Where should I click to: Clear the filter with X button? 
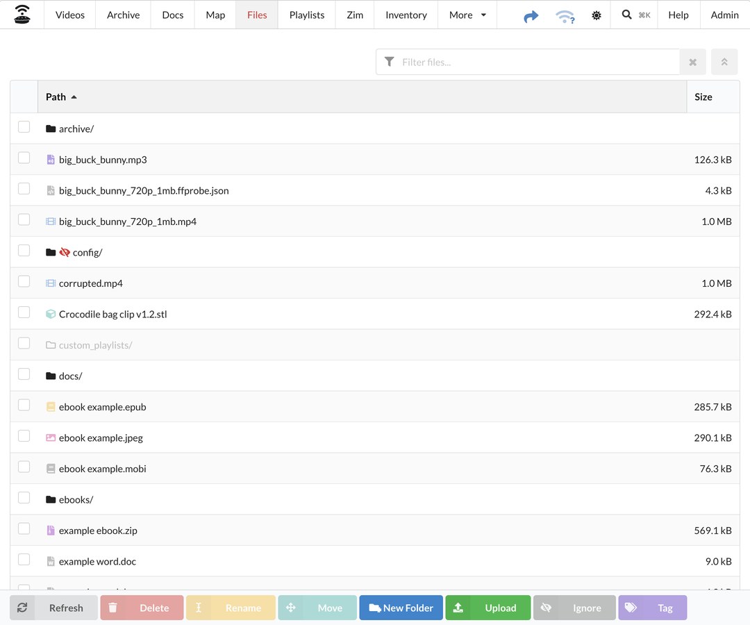point(692,62)
